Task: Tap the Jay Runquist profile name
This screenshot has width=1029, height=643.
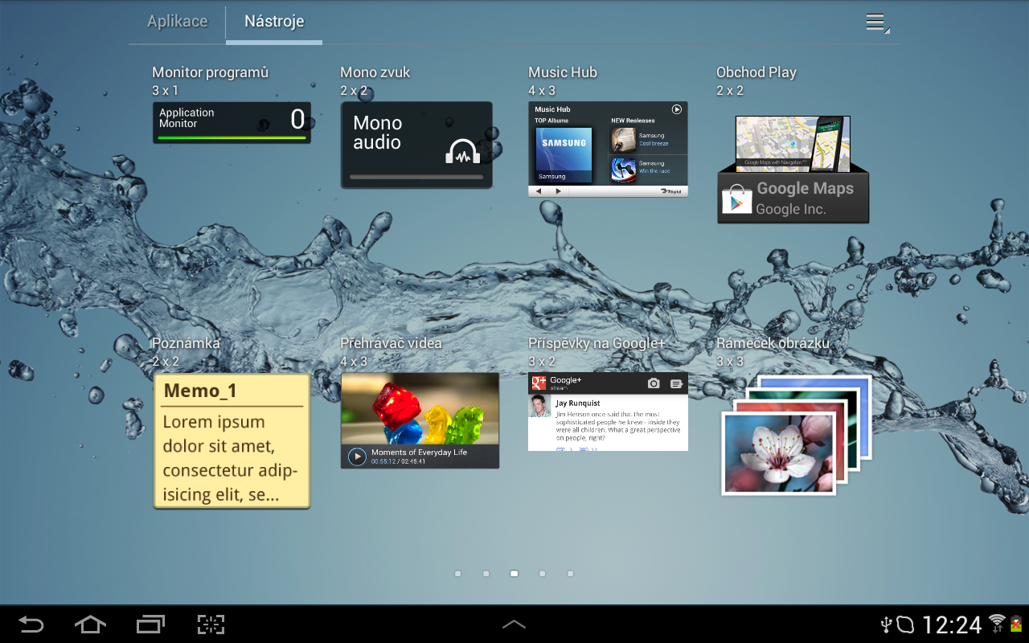Action: (577, 403)
